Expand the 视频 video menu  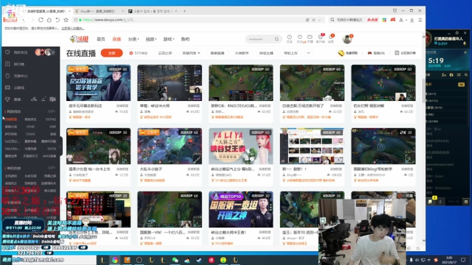(x=151, y=39)
